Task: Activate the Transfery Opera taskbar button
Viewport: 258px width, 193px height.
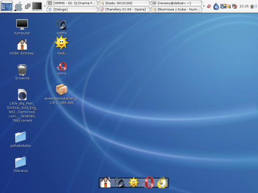Action: (x=124, y=9)
